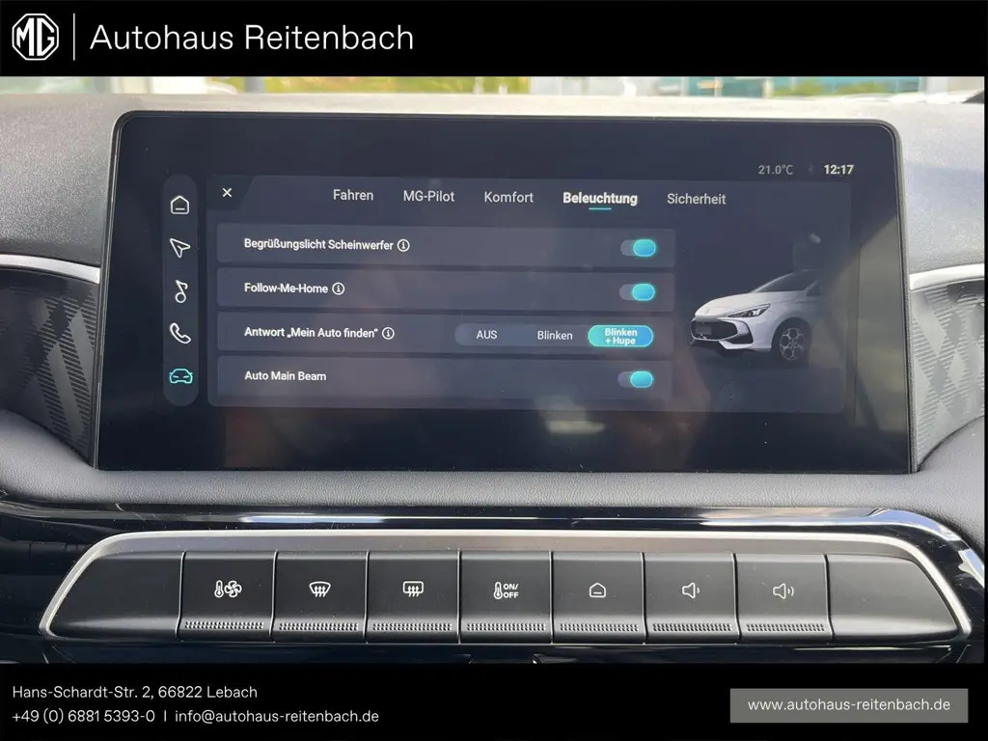Switch to the Fahren tab
Screen dimensions: 988x741
point(353,196)
